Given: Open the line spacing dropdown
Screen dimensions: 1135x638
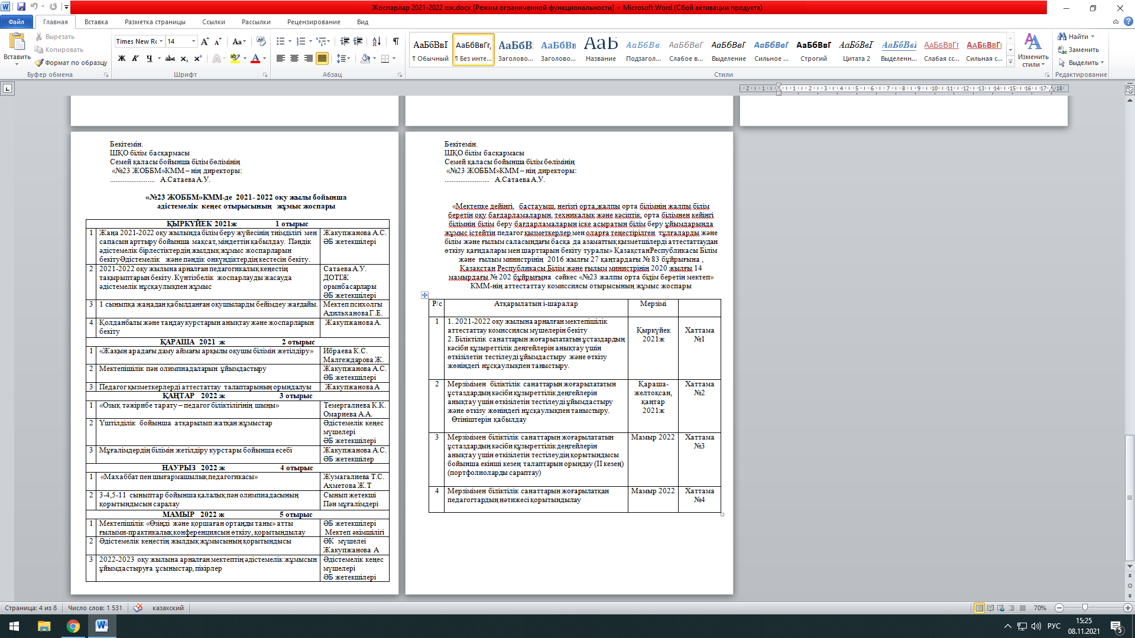Looking at the screenshot, I should tap(343, 58).
